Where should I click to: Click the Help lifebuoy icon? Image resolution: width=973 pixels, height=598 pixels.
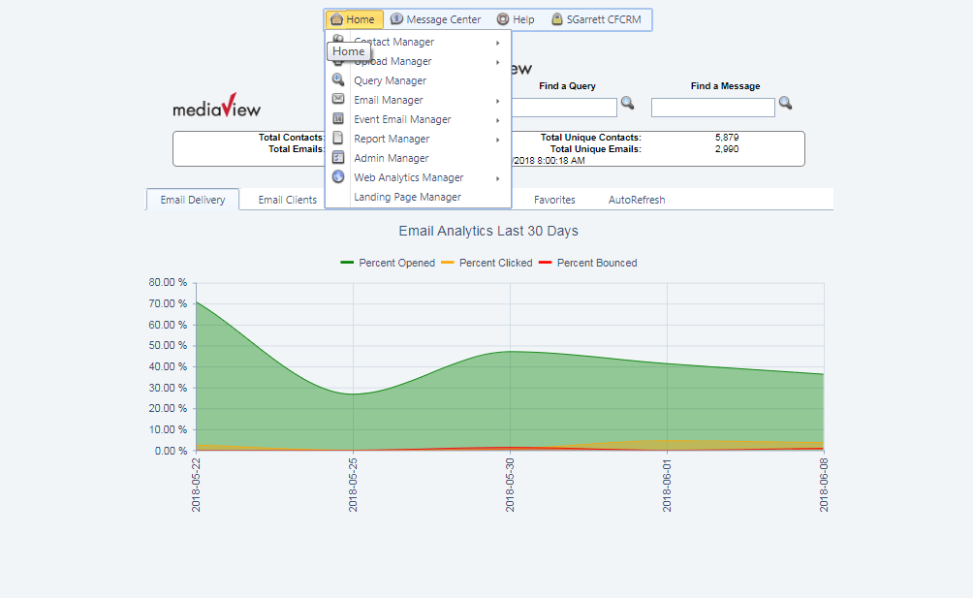point(503,19)
